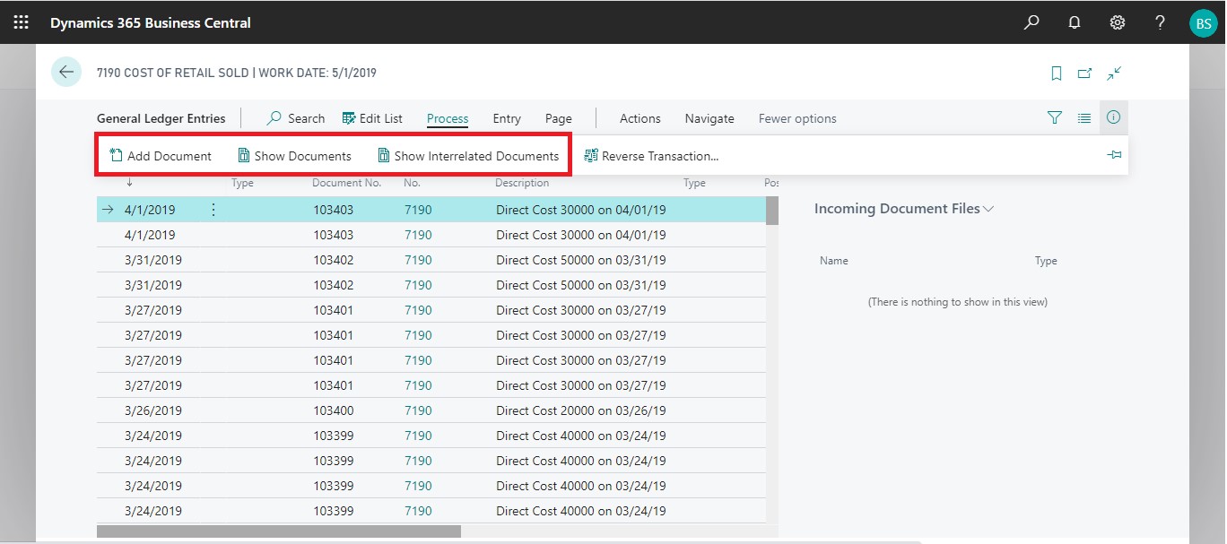Pin the action bar with the pin icon
The image size is (1227, 544).
pyautogui.click(x=1114, y=155)
